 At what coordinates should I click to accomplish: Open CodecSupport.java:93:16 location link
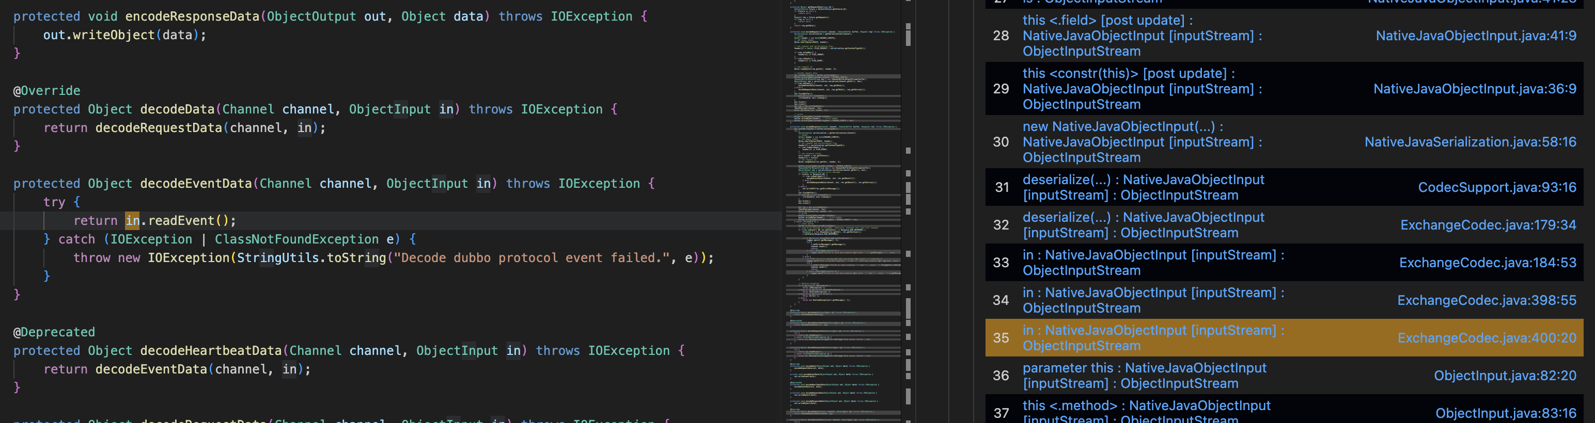[1497, 187]
